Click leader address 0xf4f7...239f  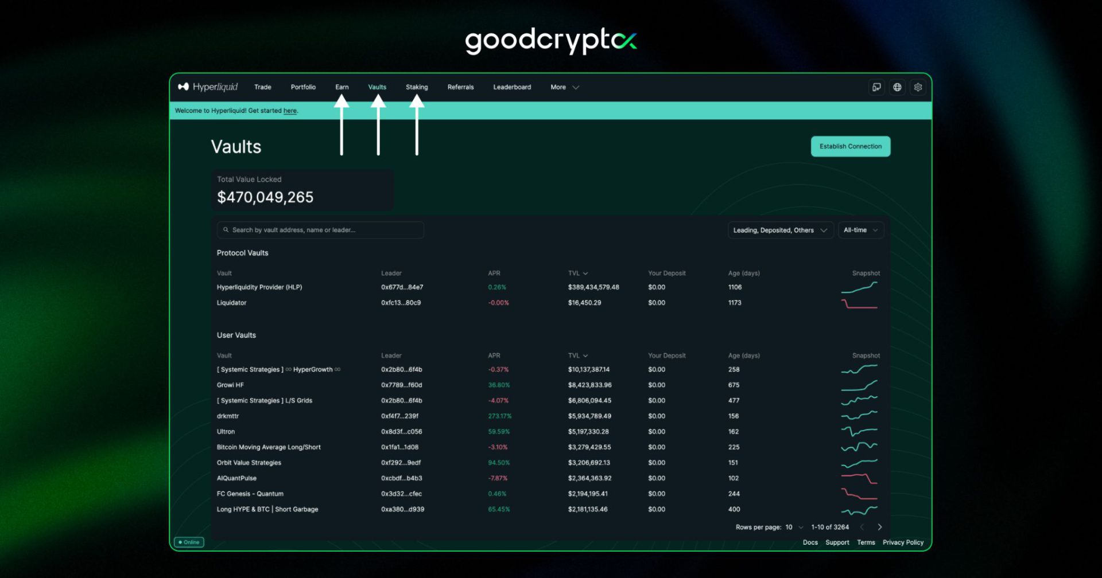coord(400,416)
